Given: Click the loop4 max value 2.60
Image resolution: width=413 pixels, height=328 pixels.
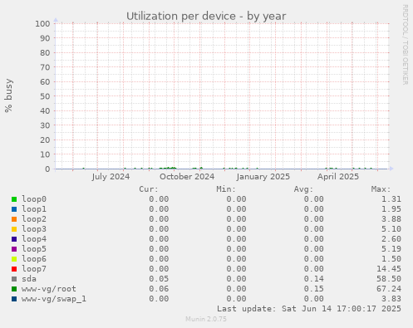Looking at the screenshot, I should pyautogui.click(x=391, y=239).
